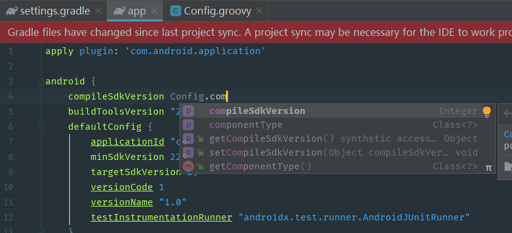Screen dimensions: 512x233
Task: Click the yellow lightbulb intention icon
Action: [x=487, y=112]
